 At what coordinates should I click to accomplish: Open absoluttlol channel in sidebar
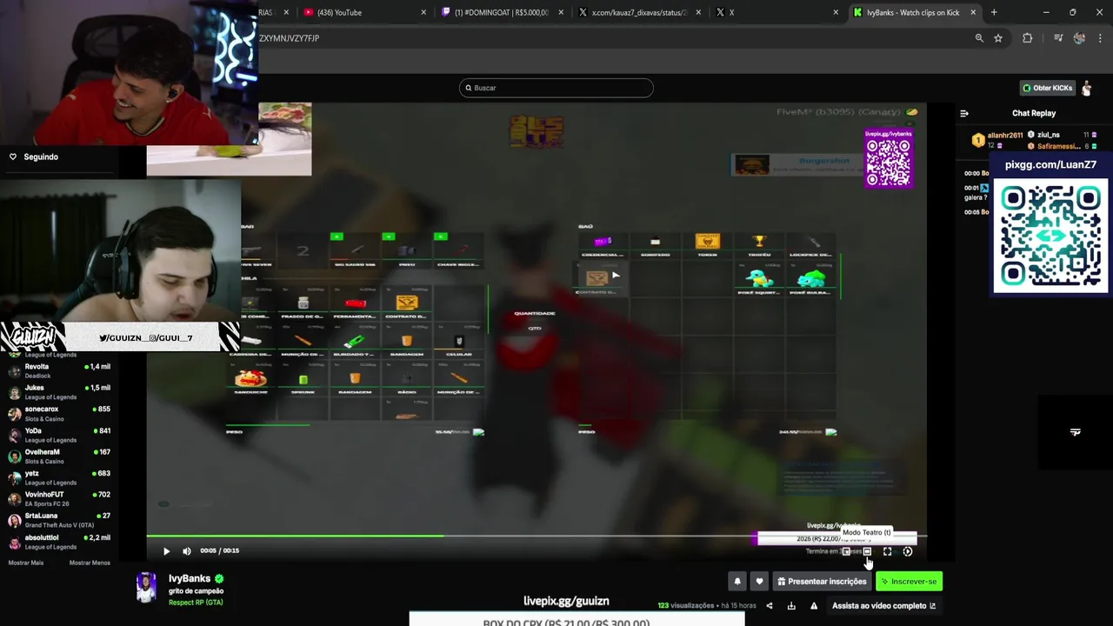[59, 542]
